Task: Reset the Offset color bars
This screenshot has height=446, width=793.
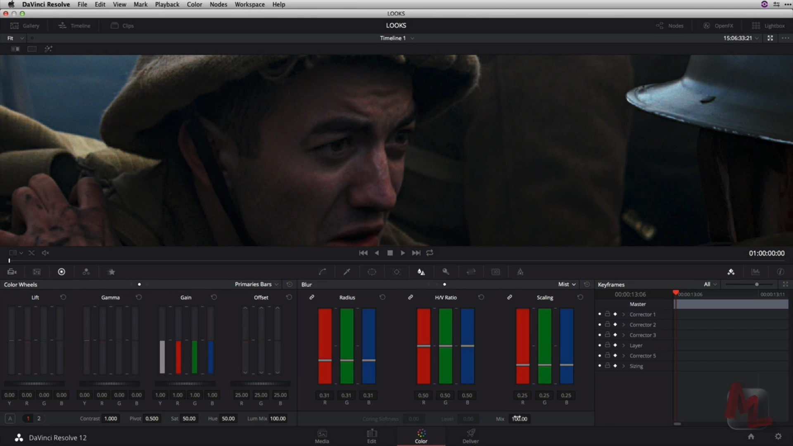Action: [x=289, y=297]
